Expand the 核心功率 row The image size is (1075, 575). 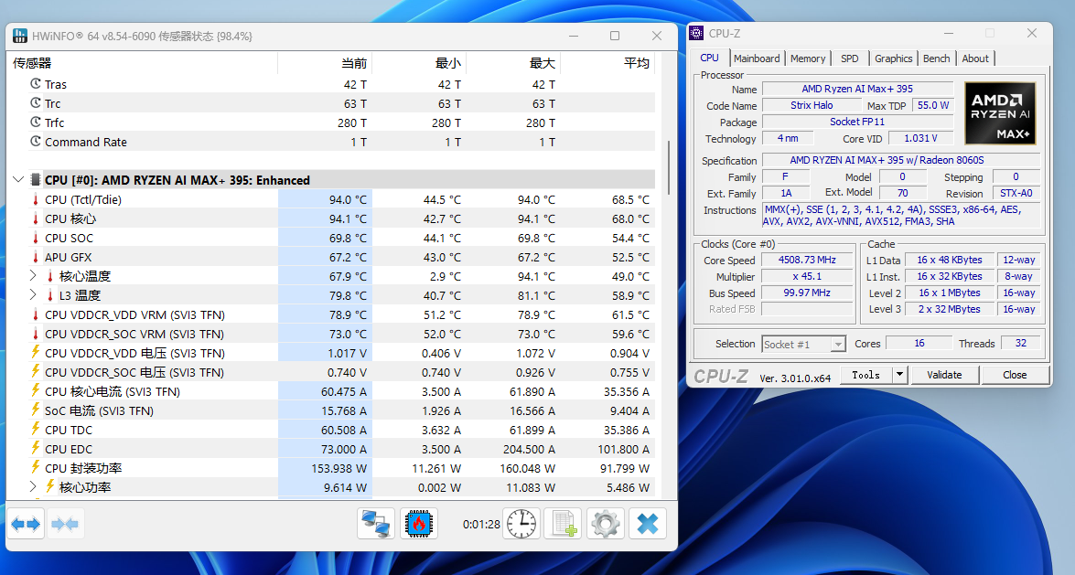pos(32,486)
